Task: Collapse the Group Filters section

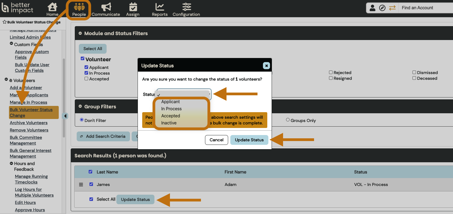Action: pos(80,106)
